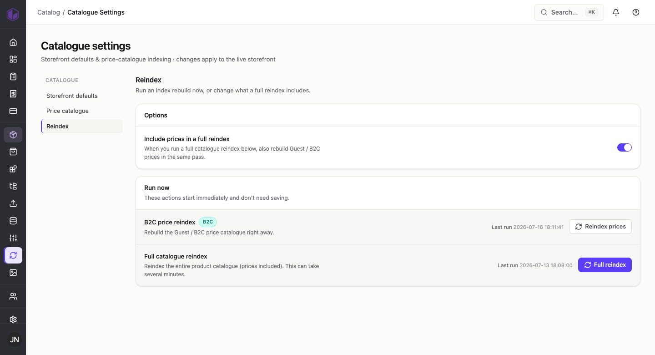The height and width of the screenshot is (355, 655).
Task: Click the Full catalogue reindex title
Action: (176, 256)
